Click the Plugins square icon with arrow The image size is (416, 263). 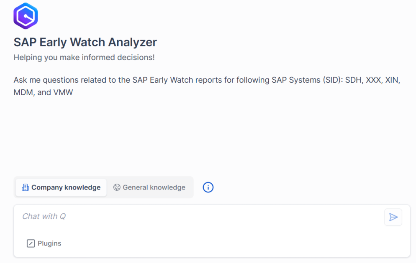point(31,243)
